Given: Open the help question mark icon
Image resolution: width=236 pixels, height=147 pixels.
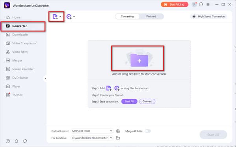Looking at the screenshot, I should click(8, 141).
